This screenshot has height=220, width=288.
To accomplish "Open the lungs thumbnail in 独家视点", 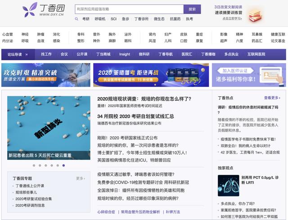I will click(x=229, y=185).
